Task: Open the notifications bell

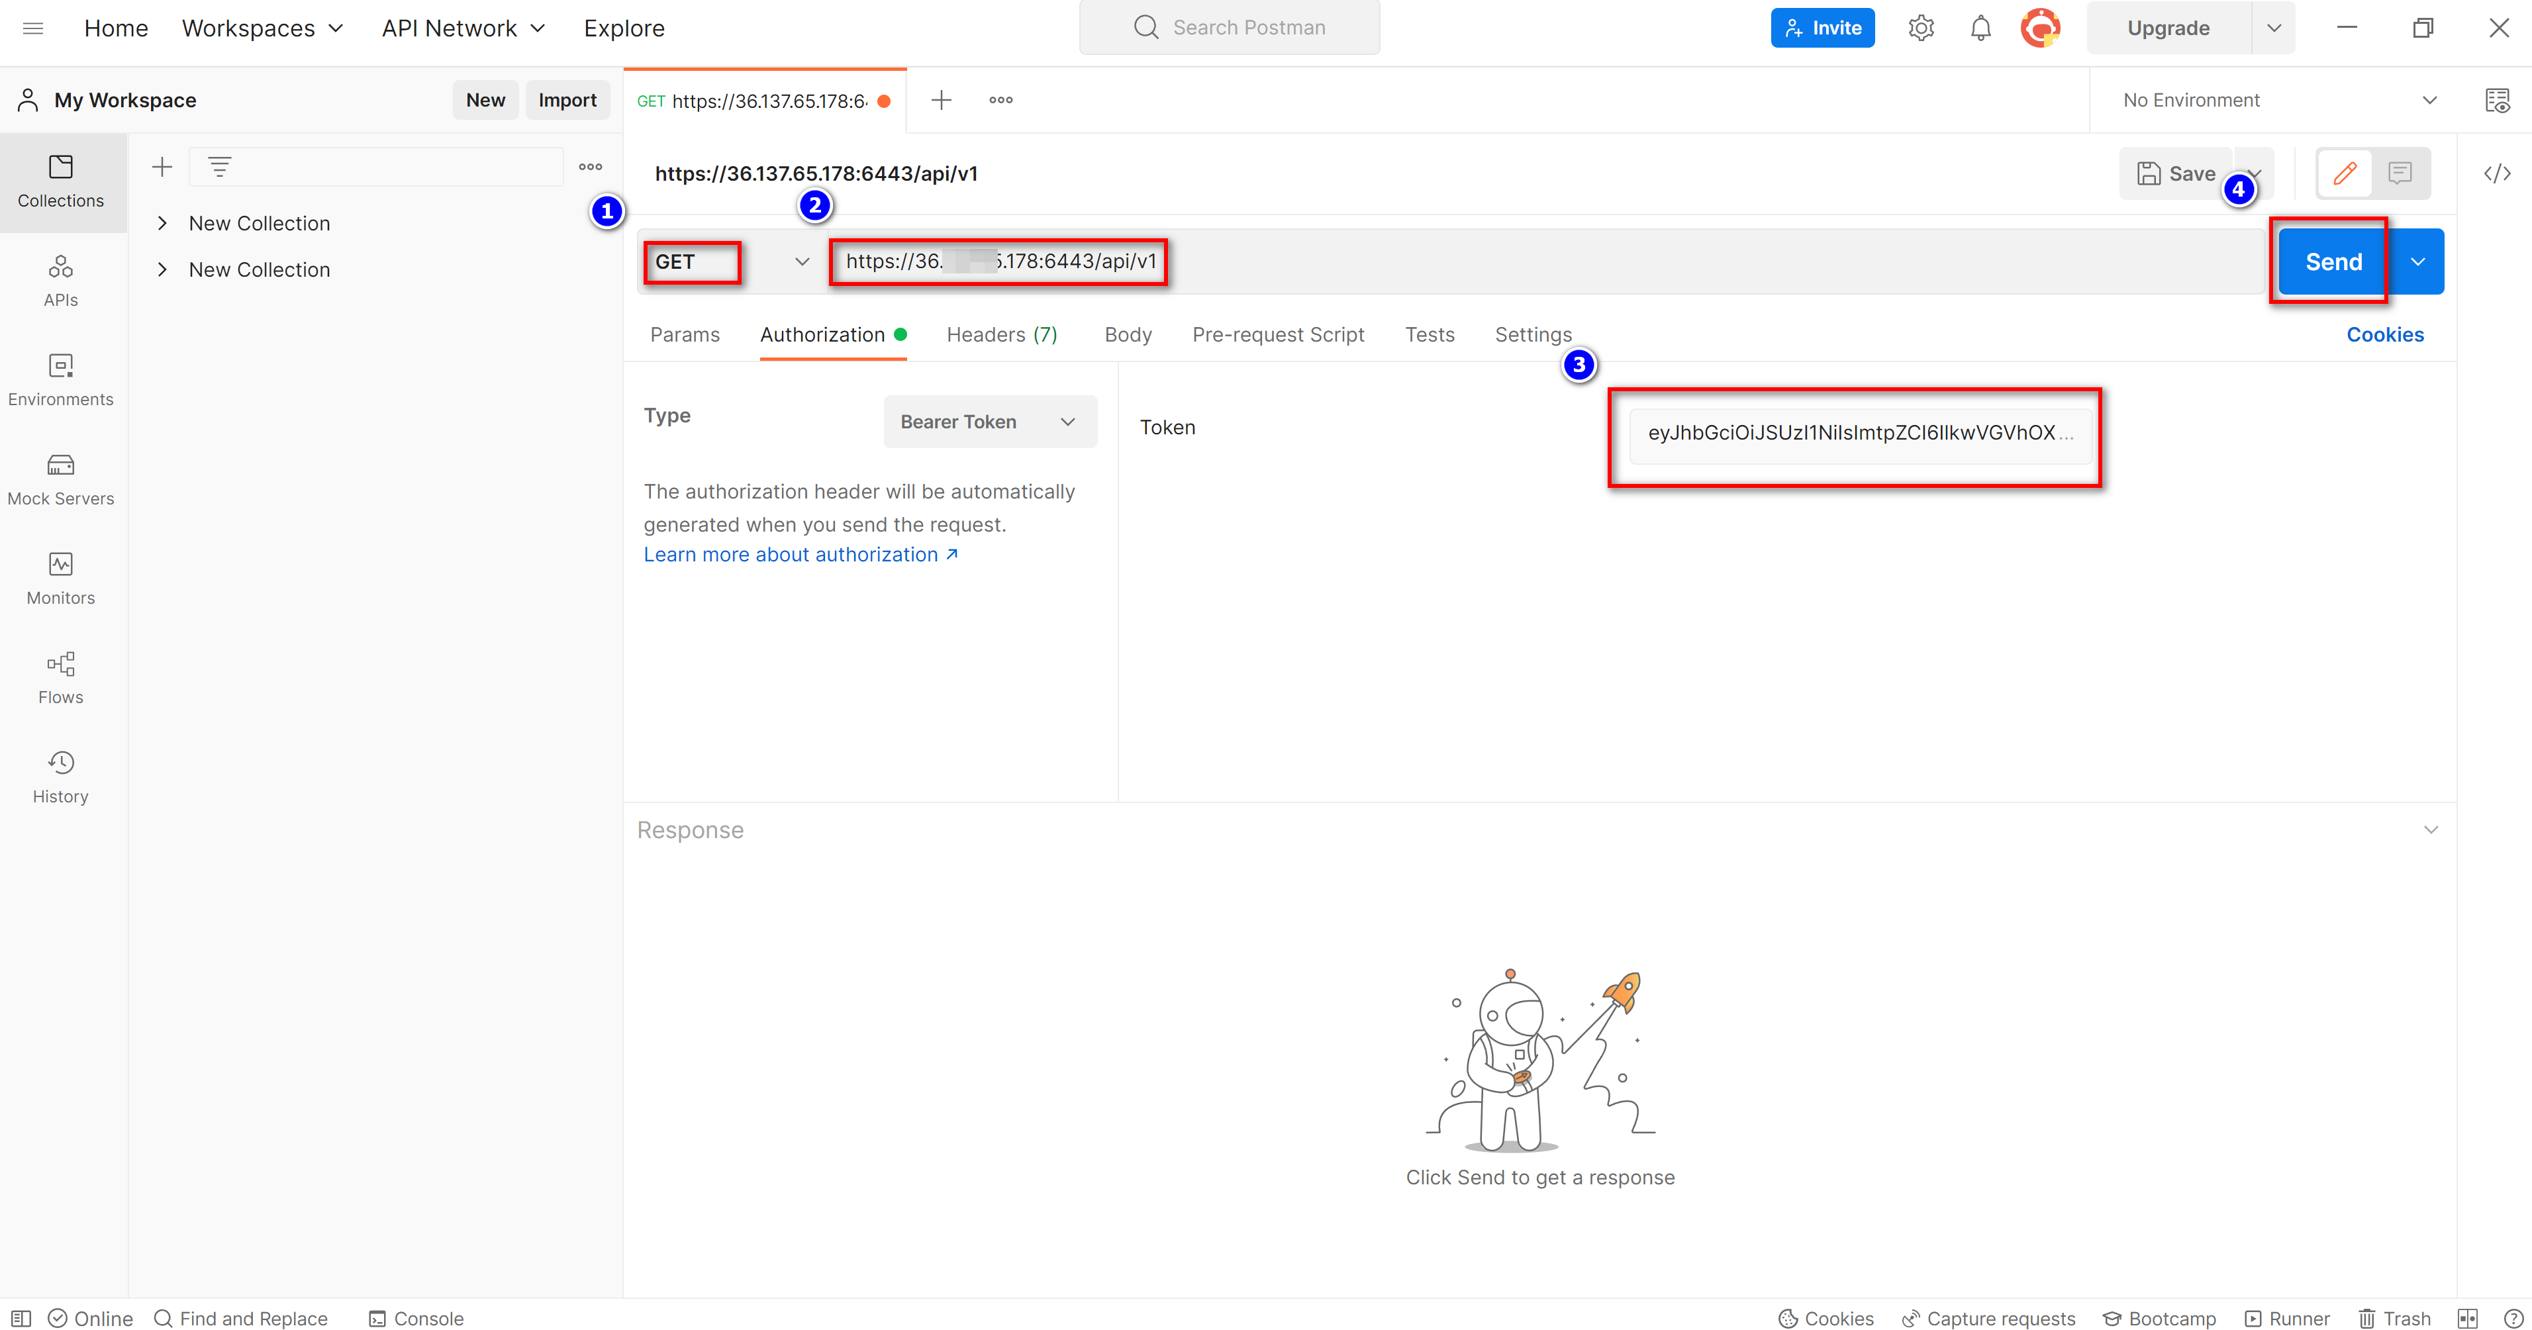Action: (x=1980, y=28)
